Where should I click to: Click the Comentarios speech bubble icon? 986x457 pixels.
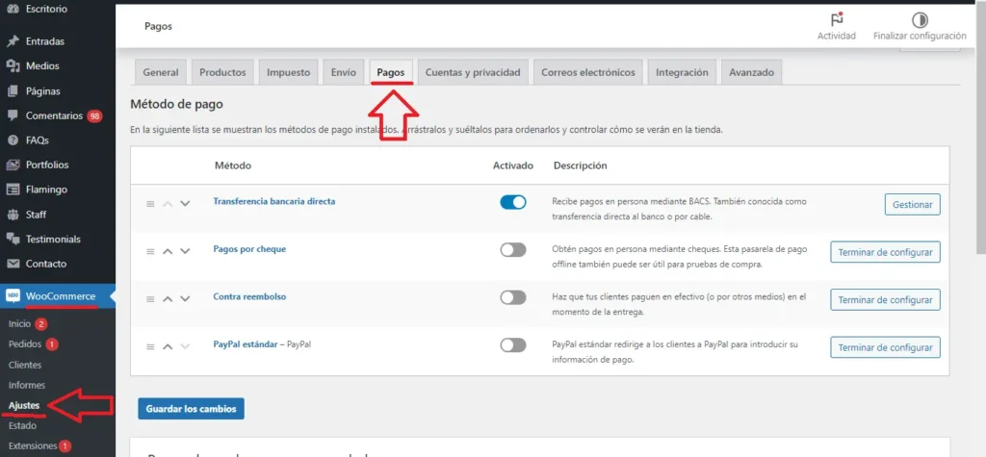pyautogui.click(x=12, y=115)
